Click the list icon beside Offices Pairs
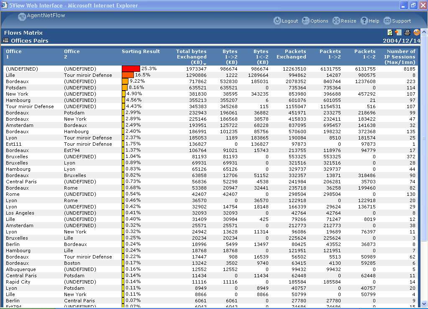This screenshot has height=309, width=428. [x=6, y=41]
